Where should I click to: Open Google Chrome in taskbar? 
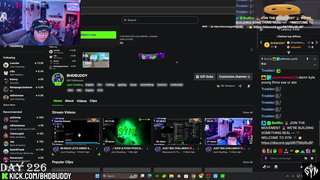pyautogui.click(x=193, y=176)
